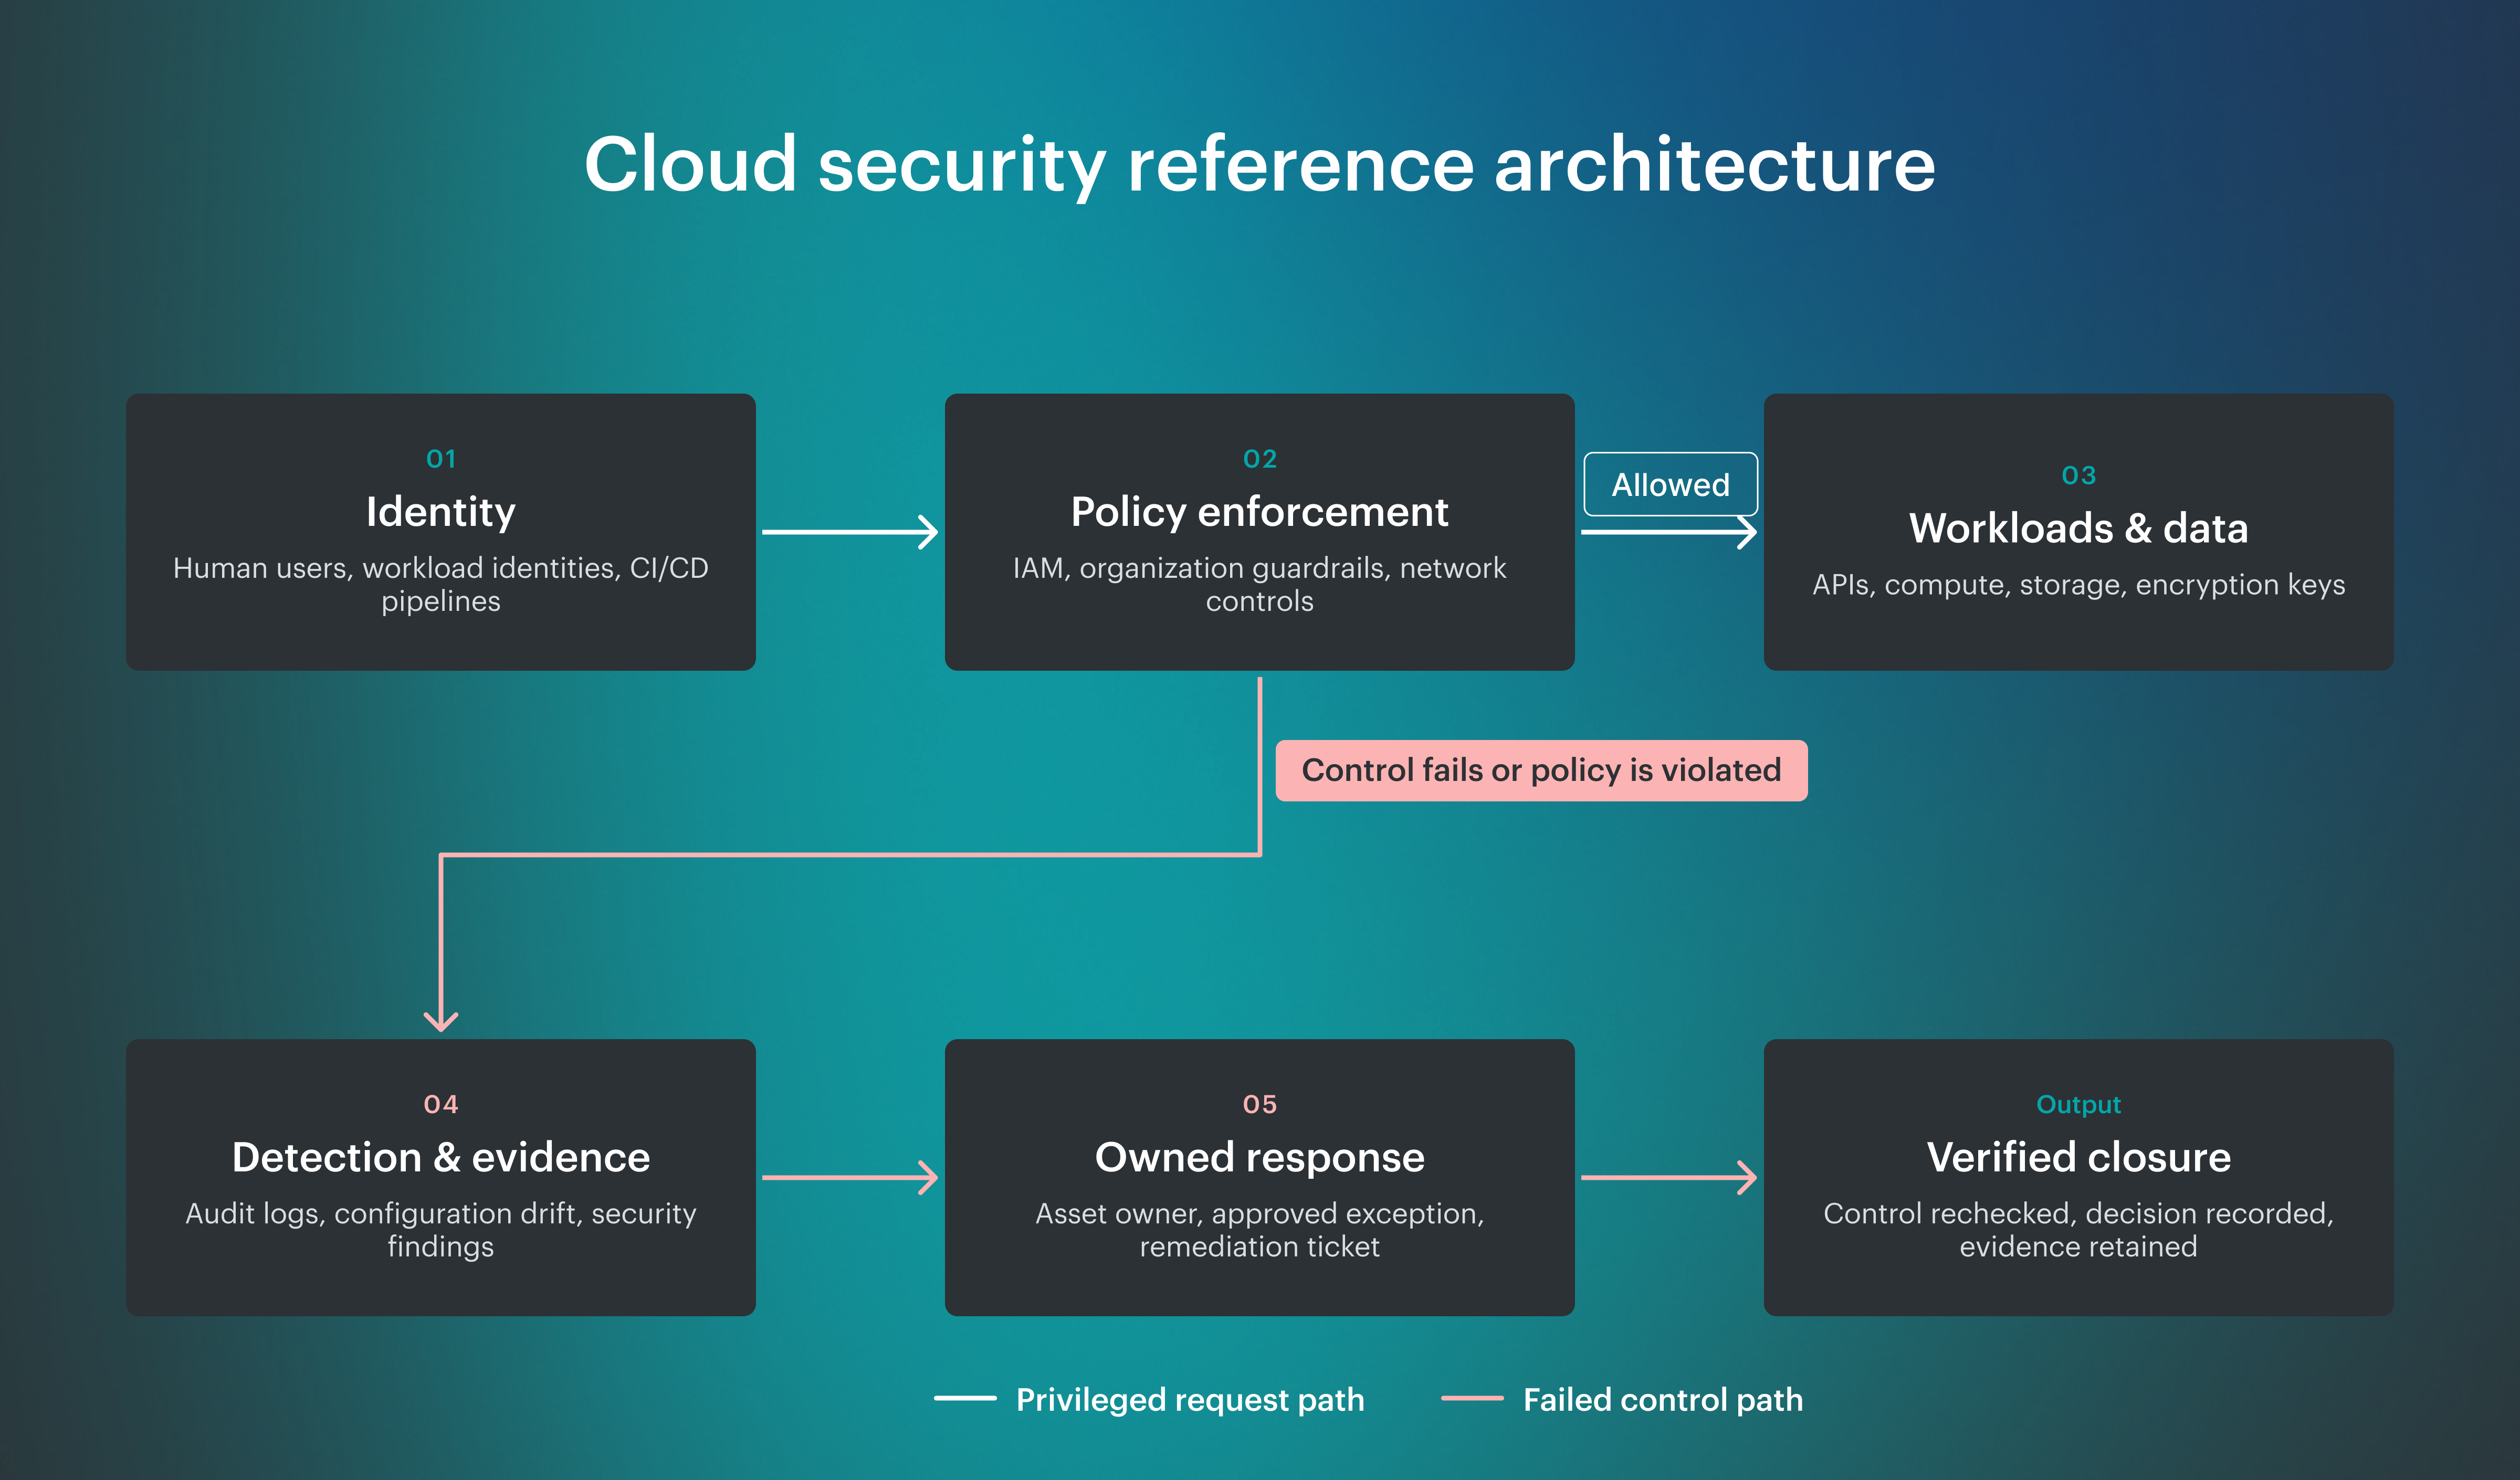Select the 'Workloads & data' heading
The width and height of the screenshot is (2520, 1480).
pos(2078,528)
